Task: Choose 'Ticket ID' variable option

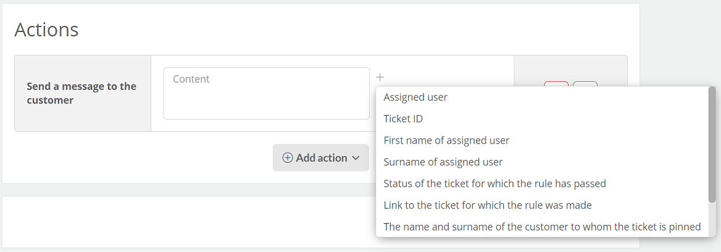Action: click(542, 119)
